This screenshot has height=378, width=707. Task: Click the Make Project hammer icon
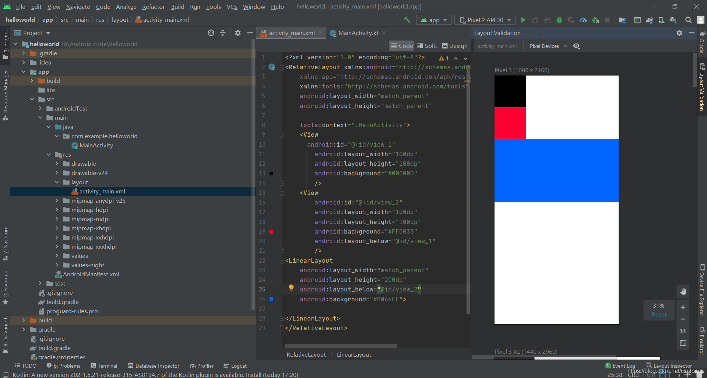click(x=407, y=20)
